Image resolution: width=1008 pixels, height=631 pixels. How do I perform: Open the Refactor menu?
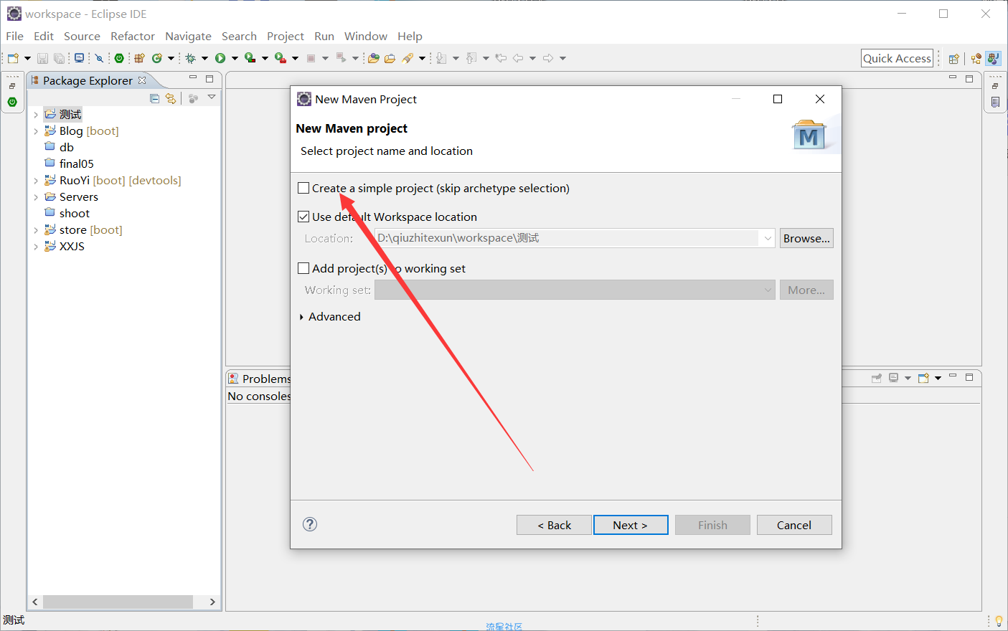(133, 36)
